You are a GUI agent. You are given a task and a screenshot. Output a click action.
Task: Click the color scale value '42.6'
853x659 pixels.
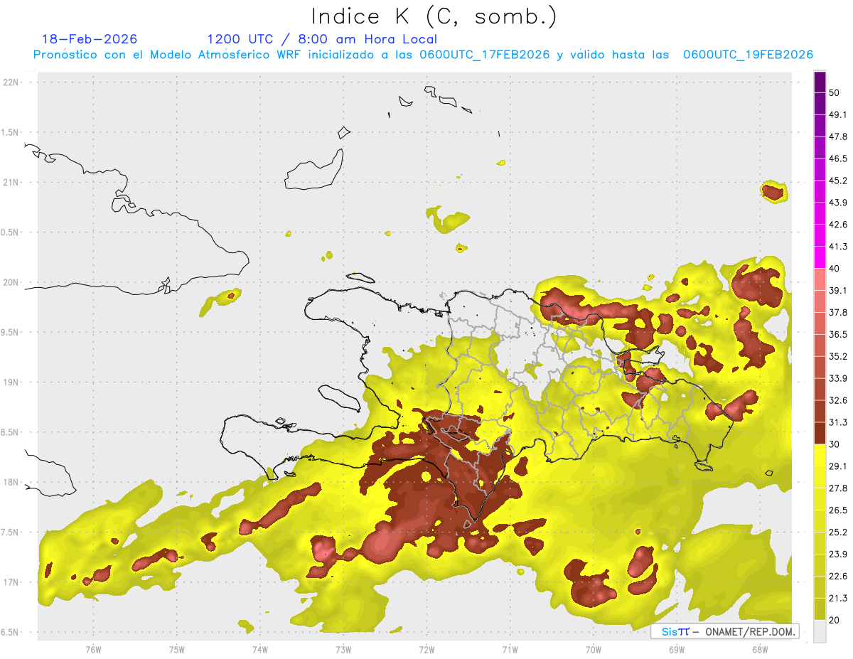837,225
